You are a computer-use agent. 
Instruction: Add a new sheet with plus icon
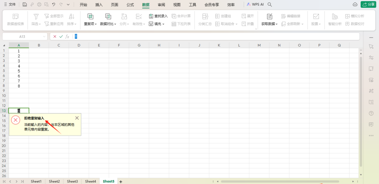(x=121, y=181)
